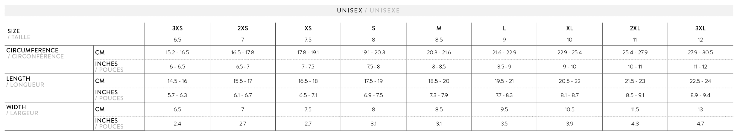Click the UNISEX heading at the top

click(x=349, y=10)
